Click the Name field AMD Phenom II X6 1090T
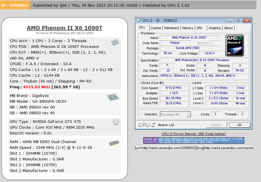Viewport: 261px width, 182px height. coord(190,37)
